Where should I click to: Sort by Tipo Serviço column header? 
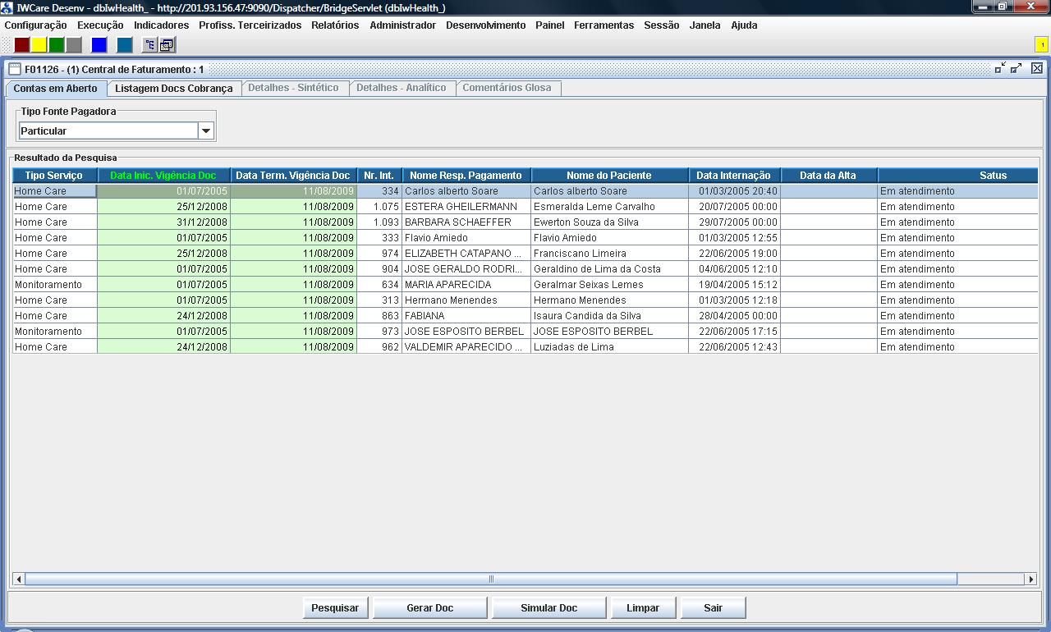54,176
